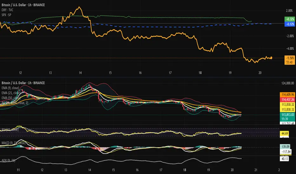
Task: Click the red 114,437.26 price label
Action: 287,100
